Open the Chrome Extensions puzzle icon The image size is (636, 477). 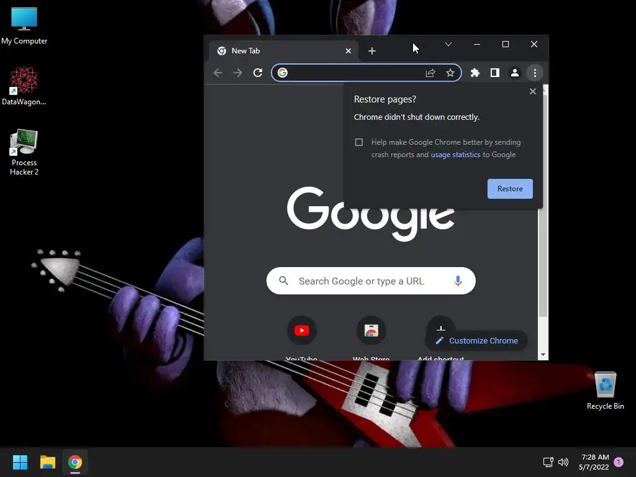(475, 73)
